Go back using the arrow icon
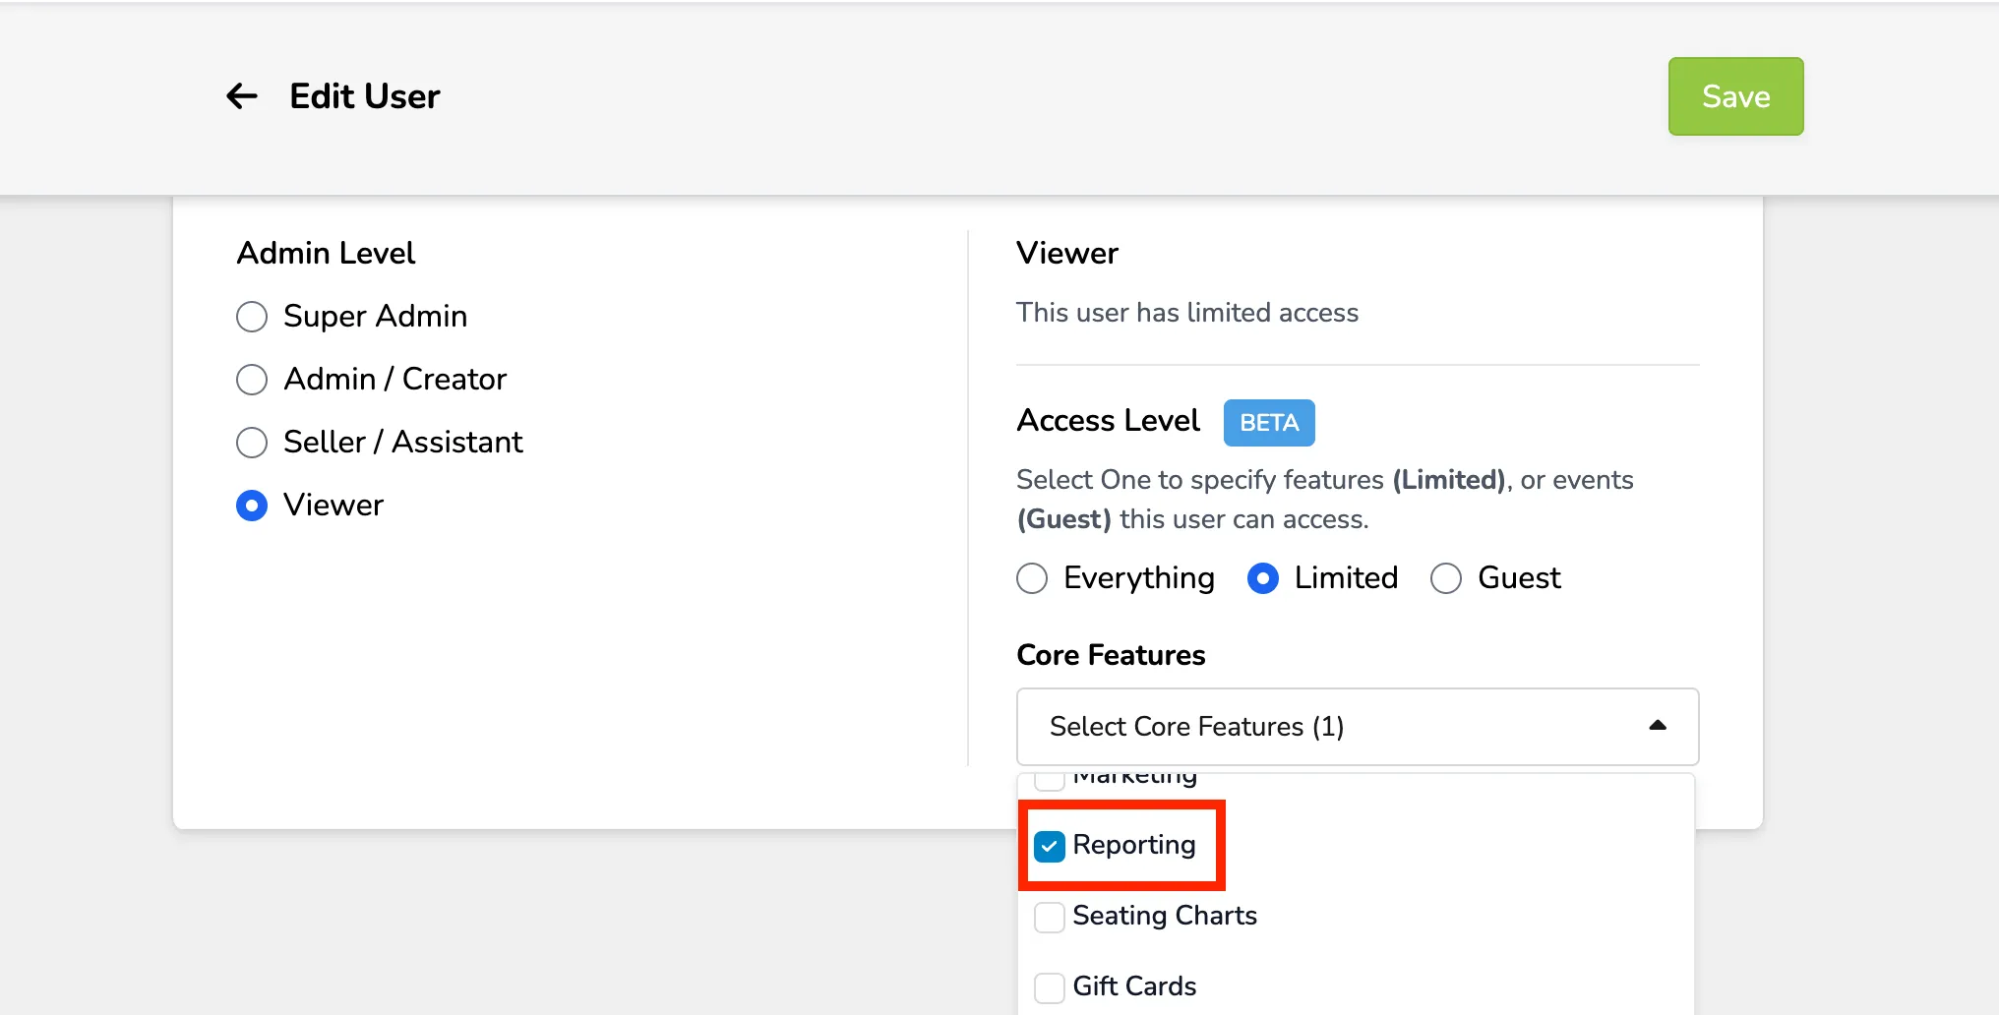This screenshot has width=1999, height=1015. point(242,96)
